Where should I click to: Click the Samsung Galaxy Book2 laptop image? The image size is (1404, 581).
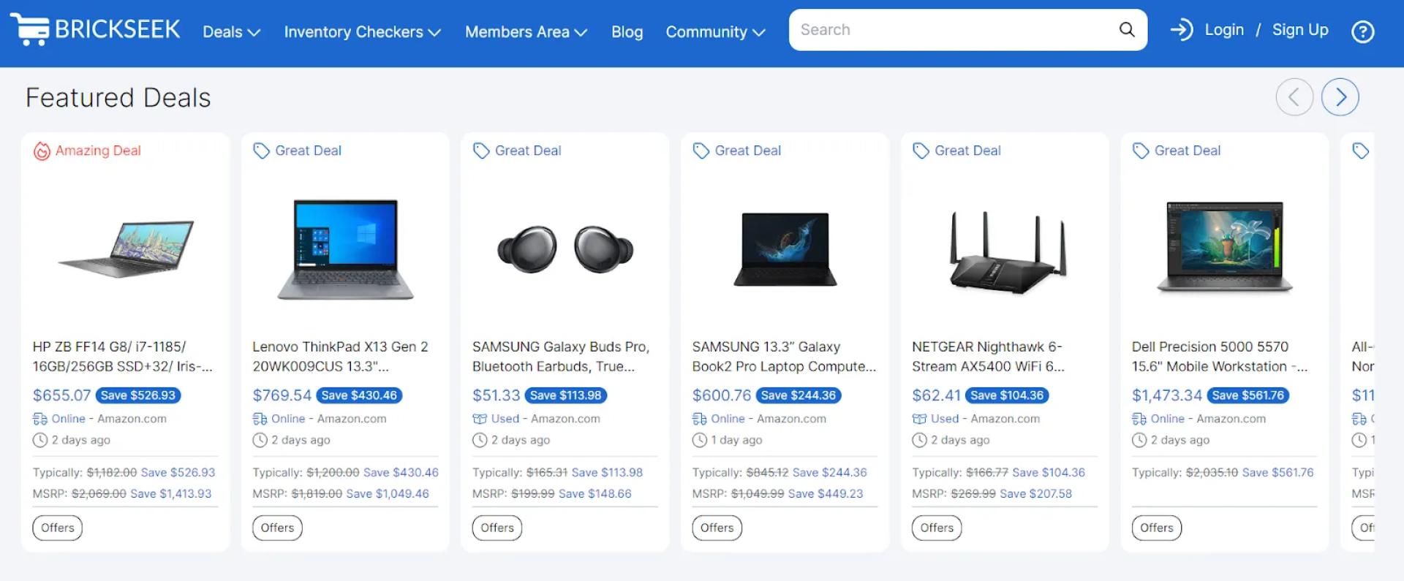[x=785, y=249]
